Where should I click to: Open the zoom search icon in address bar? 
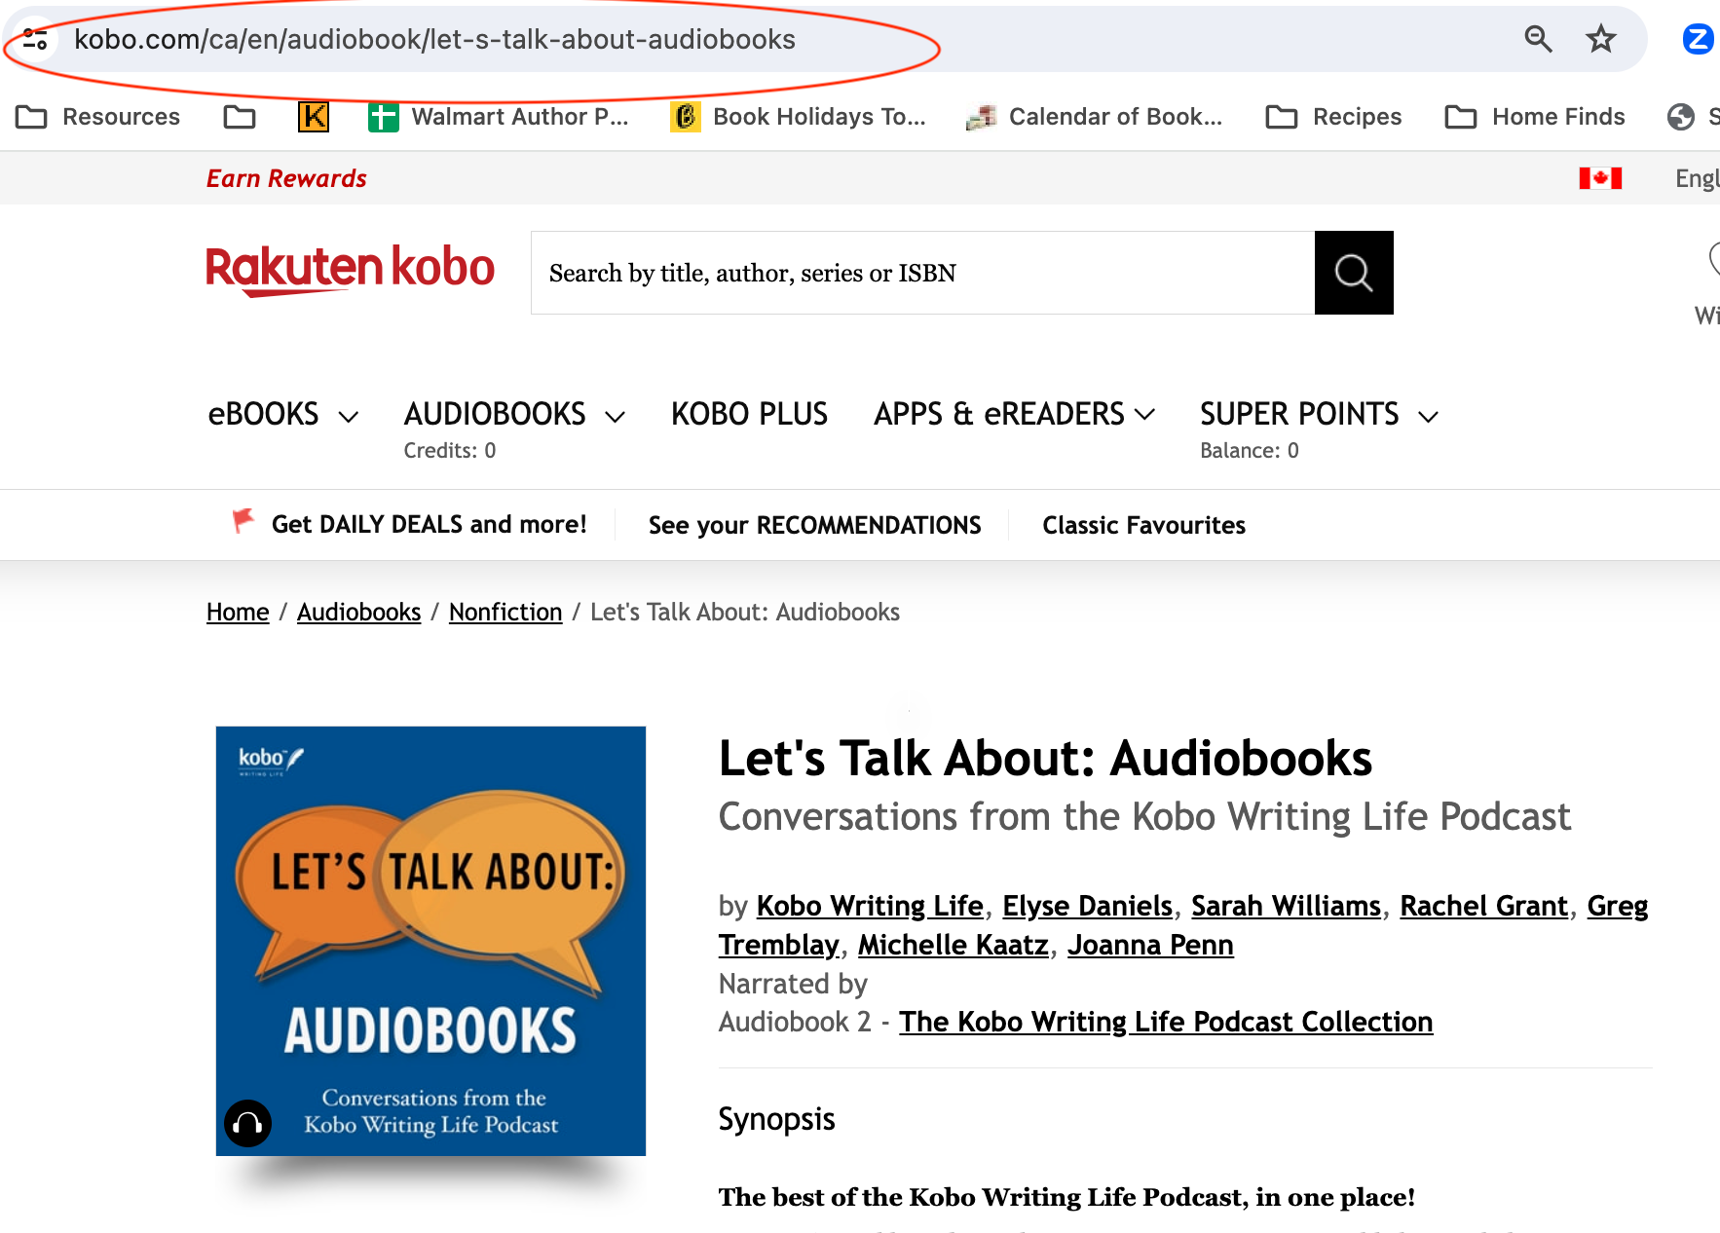1538,40
